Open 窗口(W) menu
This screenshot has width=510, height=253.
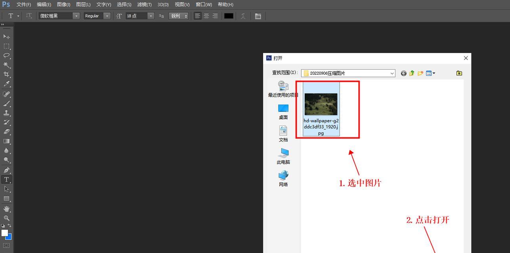pyautogui.click(x=204, y=4)
